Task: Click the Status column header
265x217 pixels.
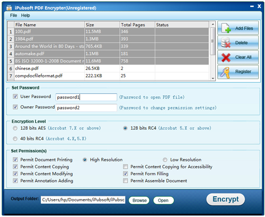Action: coord(182,25)
